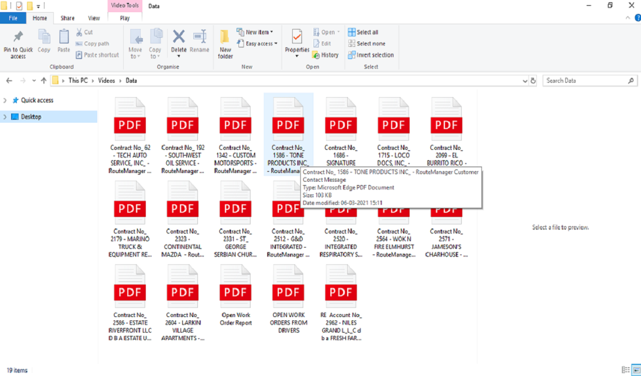
Task: Select Contract No_ 2331 ST_ GEORGE SERBIAN PDF
Action: 235,219
